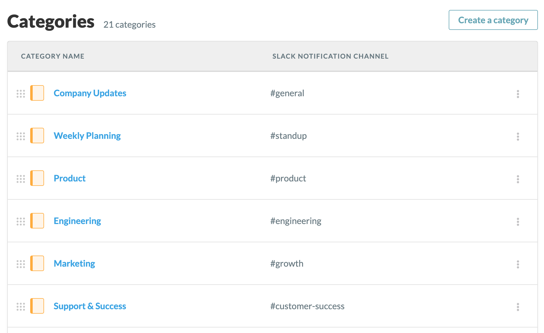Click the 21 categories count text

pyautogui.click(x=129, y=25)
